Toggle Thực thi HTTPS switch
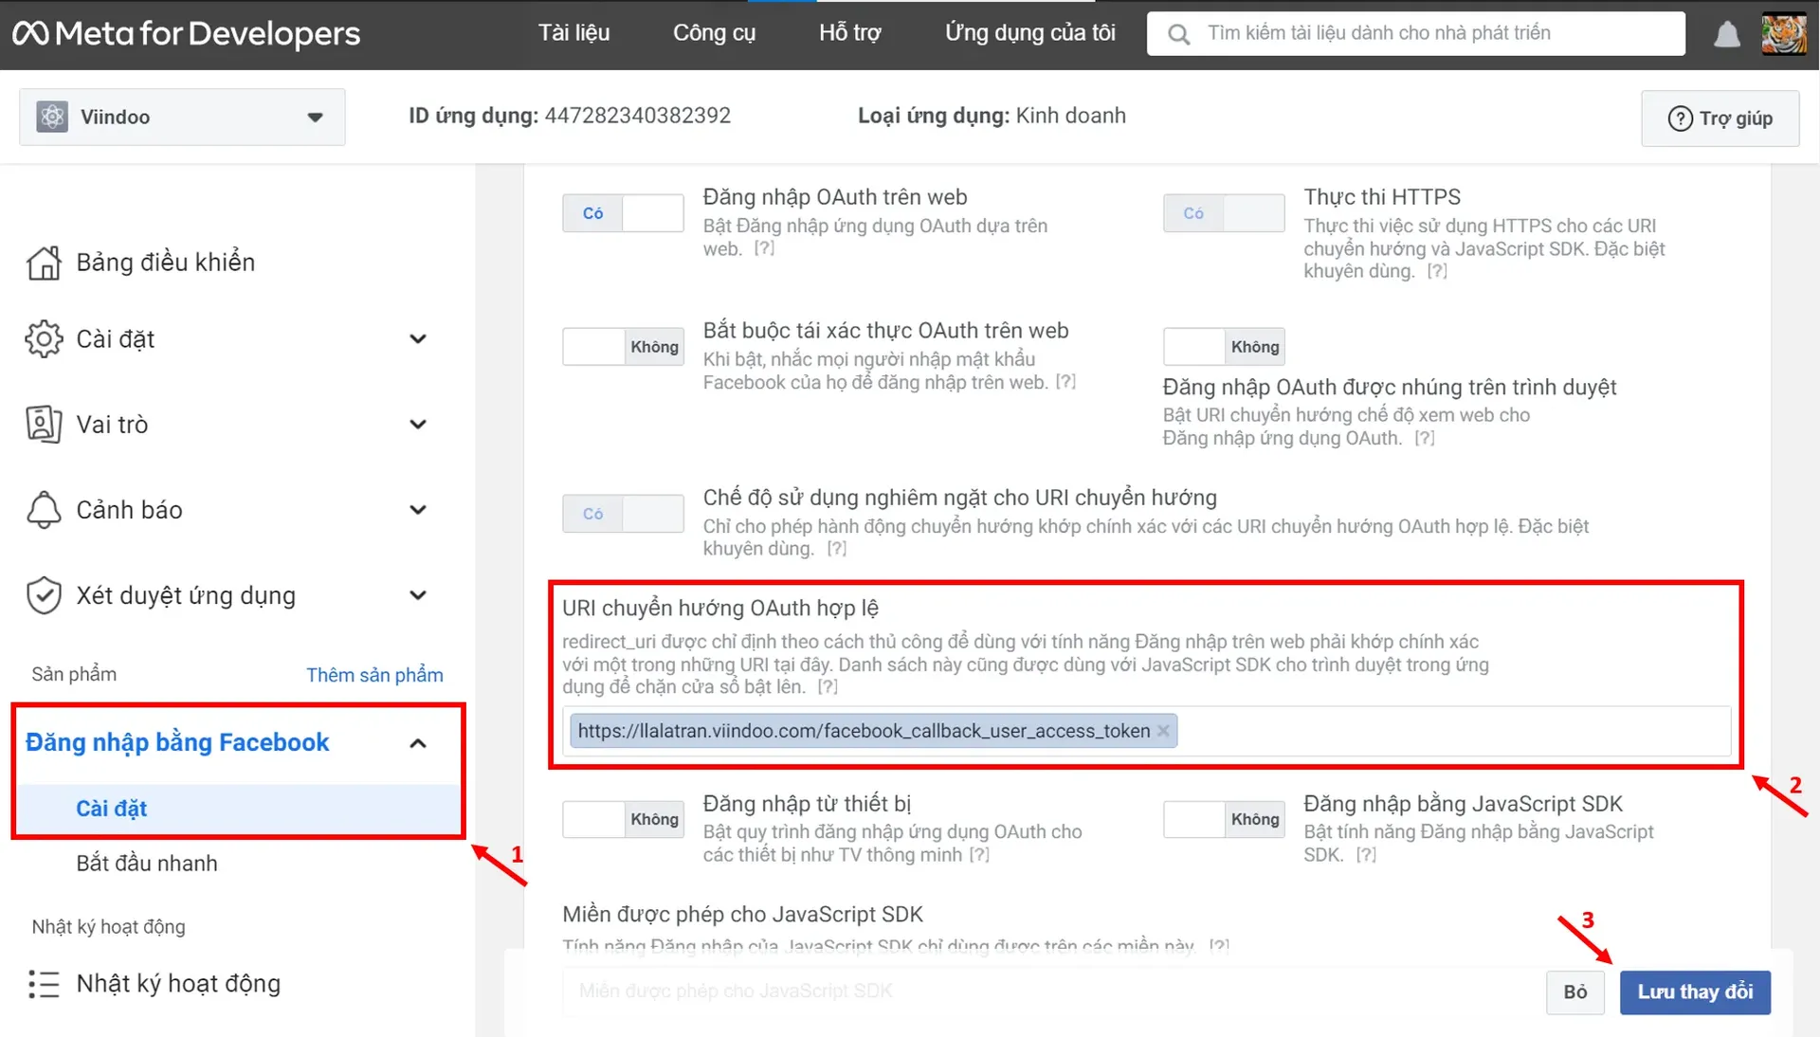Image resolution: width=1820 pixels, height=1037 pixels. coord(1224,213)
